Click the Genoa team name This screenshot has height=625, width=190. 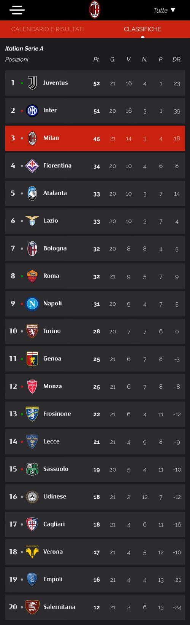pyautogui.click(x=52, y=359)
